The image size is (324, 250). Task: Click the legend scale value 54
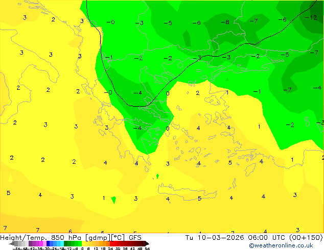[x=147, y=248]
